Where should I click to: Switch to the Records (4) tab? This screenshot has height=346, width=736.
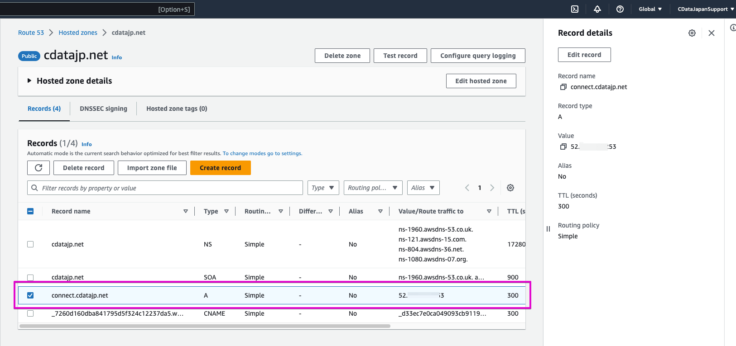(x=44, y=109)
